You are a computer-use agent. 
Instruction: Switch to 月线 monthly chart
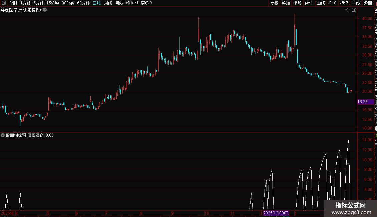[119, 3]
